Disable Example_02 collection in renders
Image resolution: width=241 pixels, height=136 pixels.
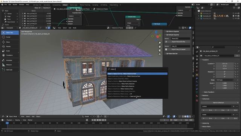click(x=238, y=16)
